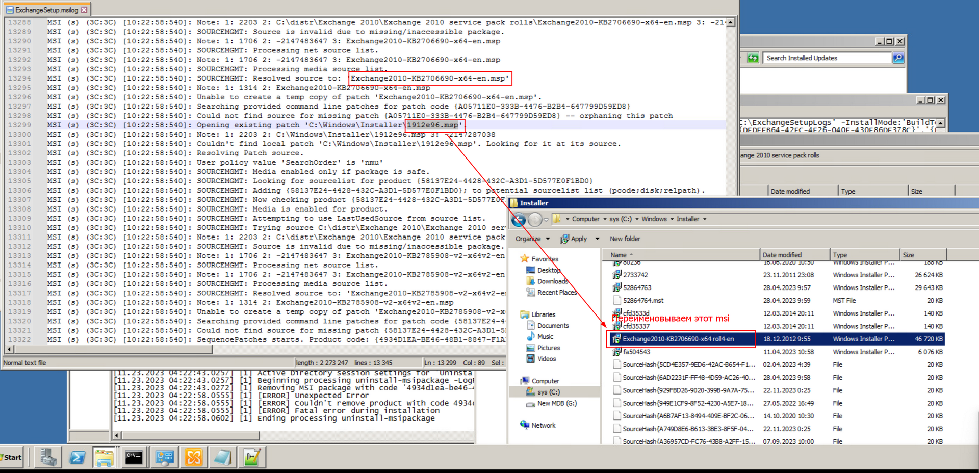Select New MDB (G:) drive
Screen dimensions: 979x473
pos(556,403)
